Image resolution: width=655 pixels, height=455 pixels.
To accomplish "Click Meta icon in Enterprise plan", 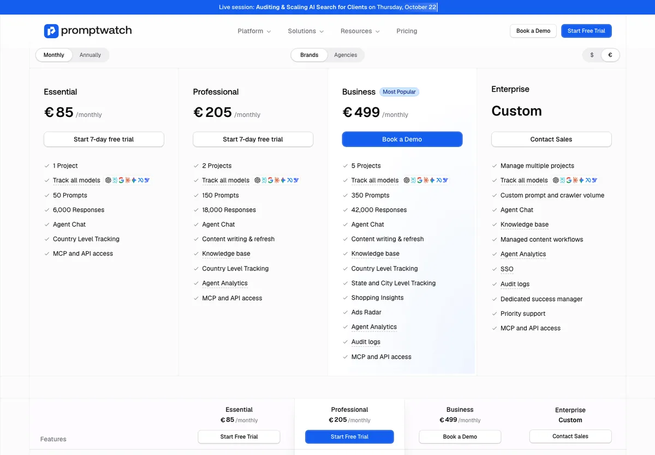I will pos(588,180).
